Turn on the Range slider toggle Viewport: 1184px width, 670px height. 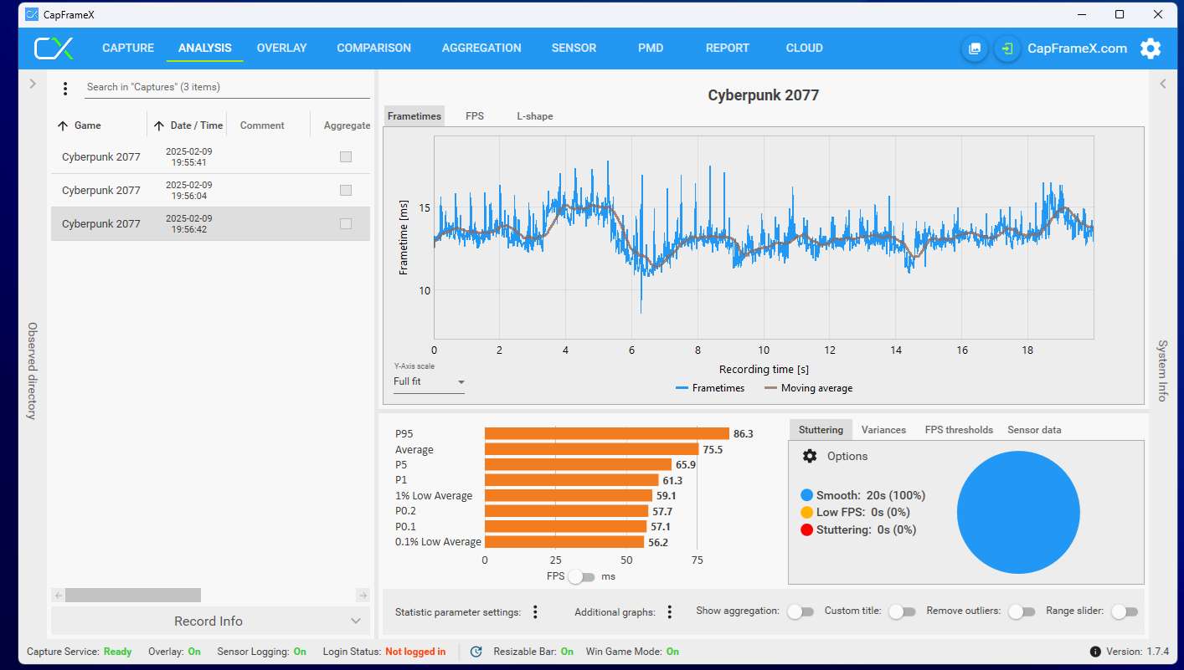click(x=1124, y=612)
